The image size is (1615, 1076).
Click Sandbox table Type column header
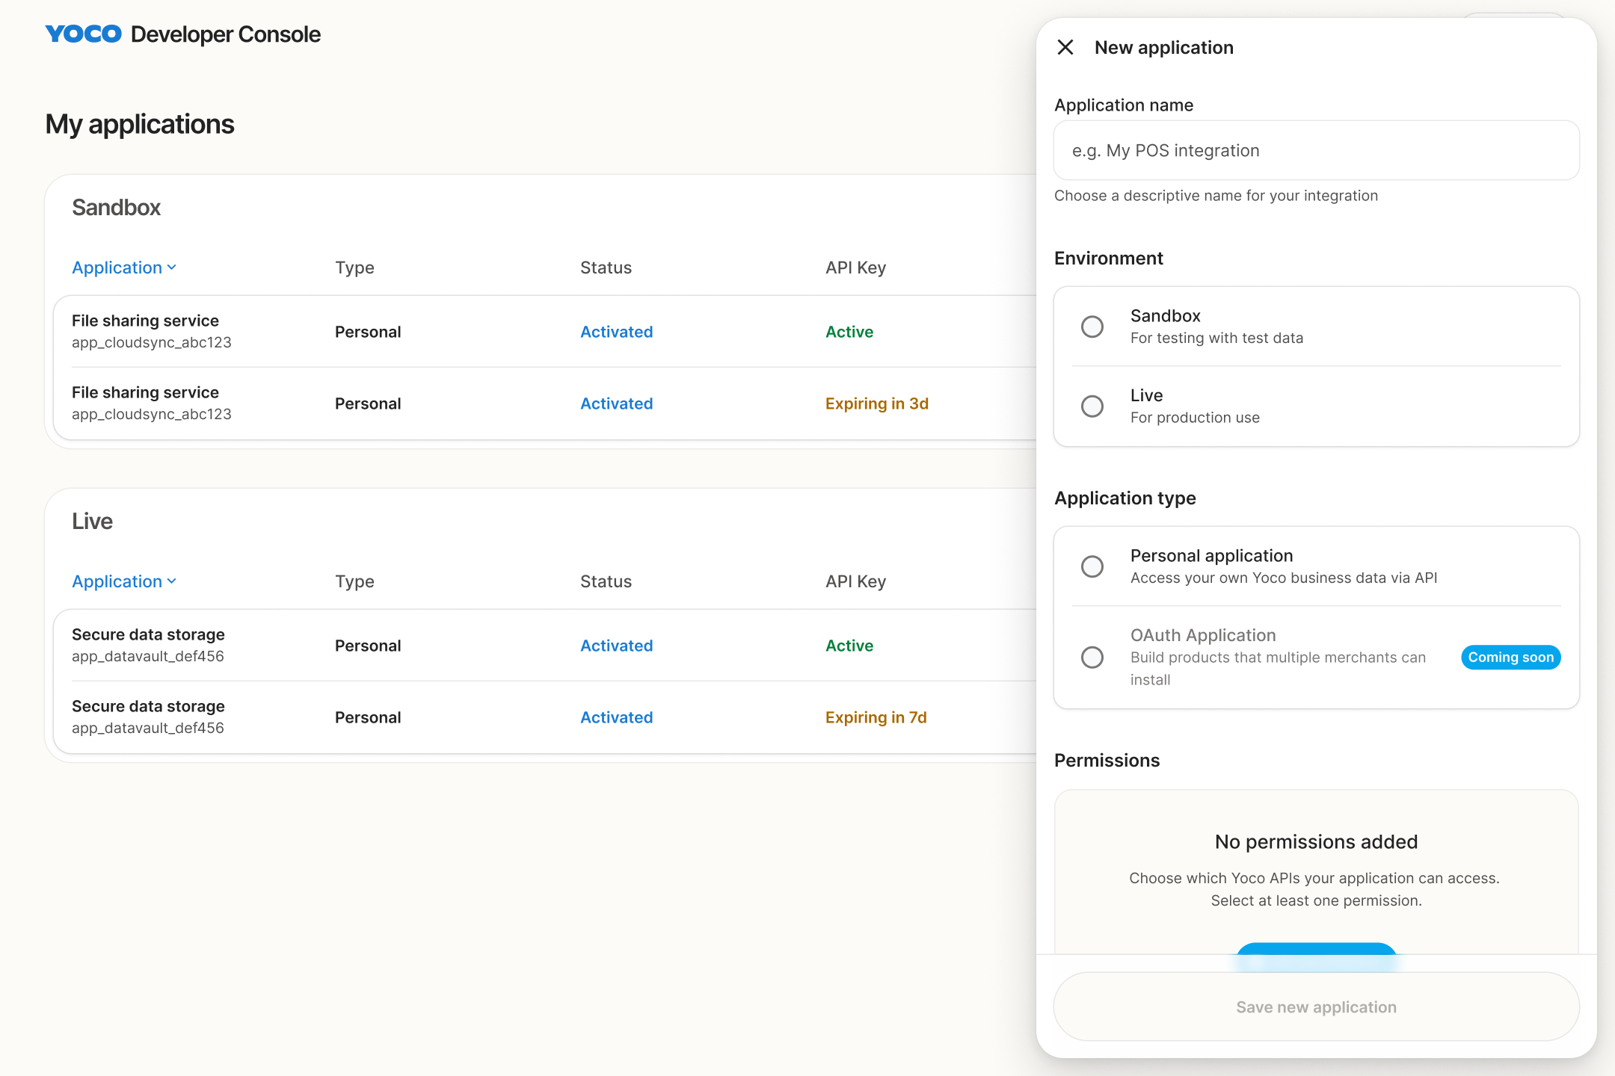354,268
